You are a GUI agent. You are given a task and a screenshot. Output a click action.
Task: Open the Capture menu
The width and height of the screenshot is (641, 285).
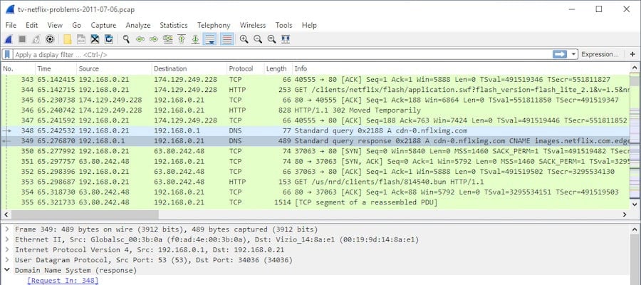(x=103, y=26)
